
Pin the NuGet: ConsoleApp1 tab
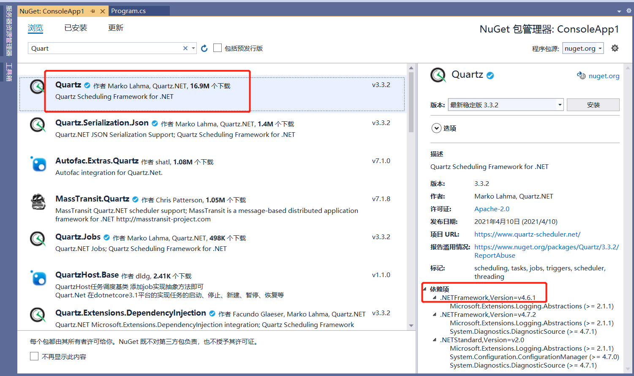[93, 11]
